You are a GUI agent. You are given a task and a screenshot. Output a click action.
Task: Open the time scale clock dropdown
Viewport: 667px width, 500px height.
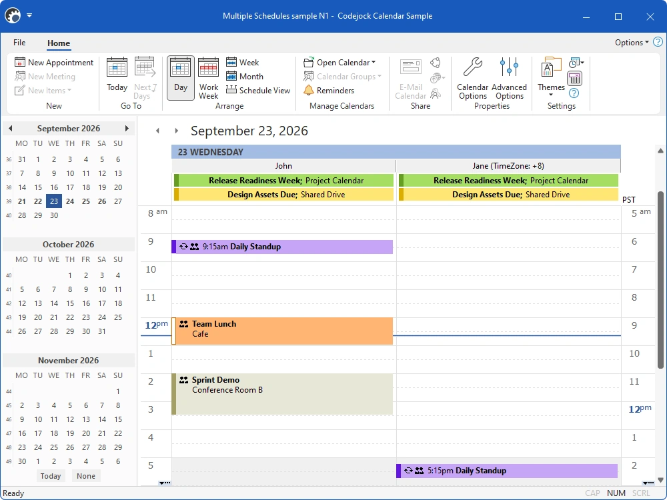pos(576,63)
